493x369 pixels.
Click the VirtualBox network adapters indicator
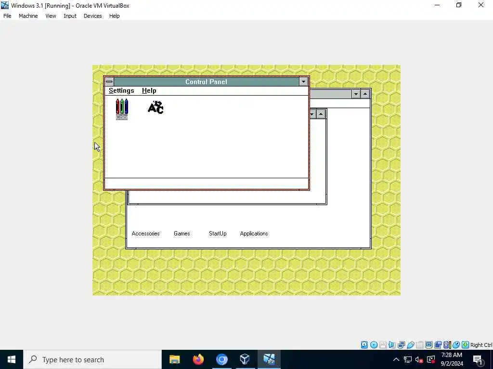[x=401, y=345]
